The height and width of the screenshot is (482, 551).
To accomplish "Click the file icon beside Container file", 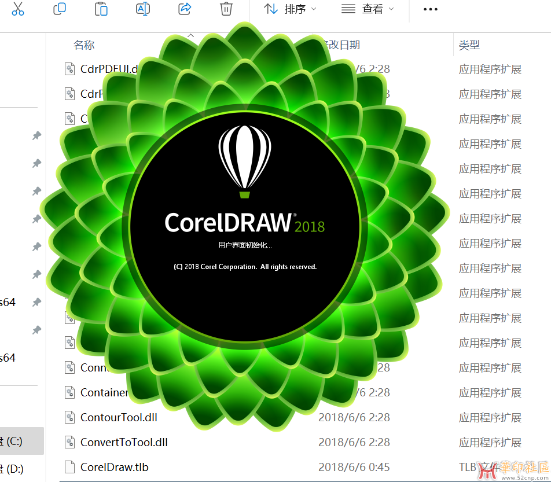I will pos(70,392).
